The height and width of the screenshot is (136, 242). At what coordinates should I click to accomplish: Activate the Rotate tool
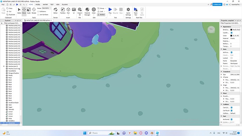(x=34, y=11)
